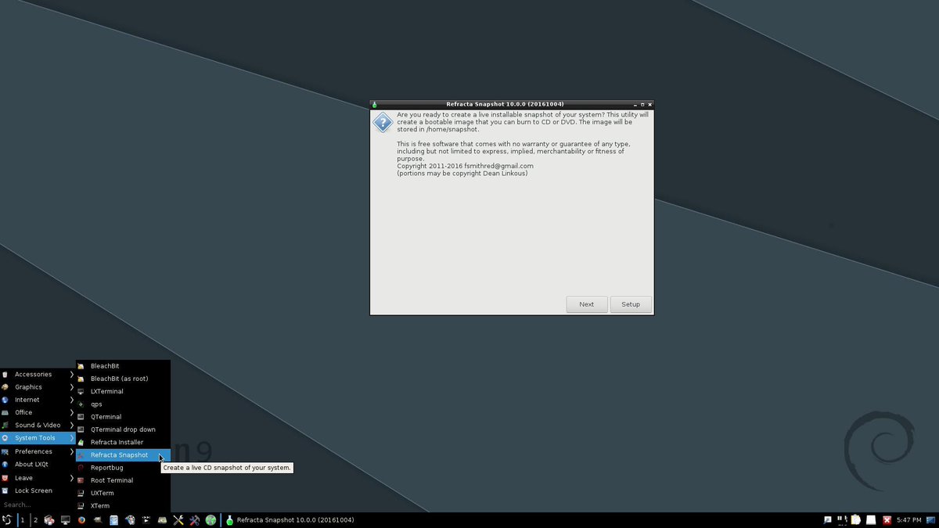Expand the Office submenu arrow
Image resolution: width=939 pixels, height=528 pixels.
pyautogui.click(x=71, y=412)
